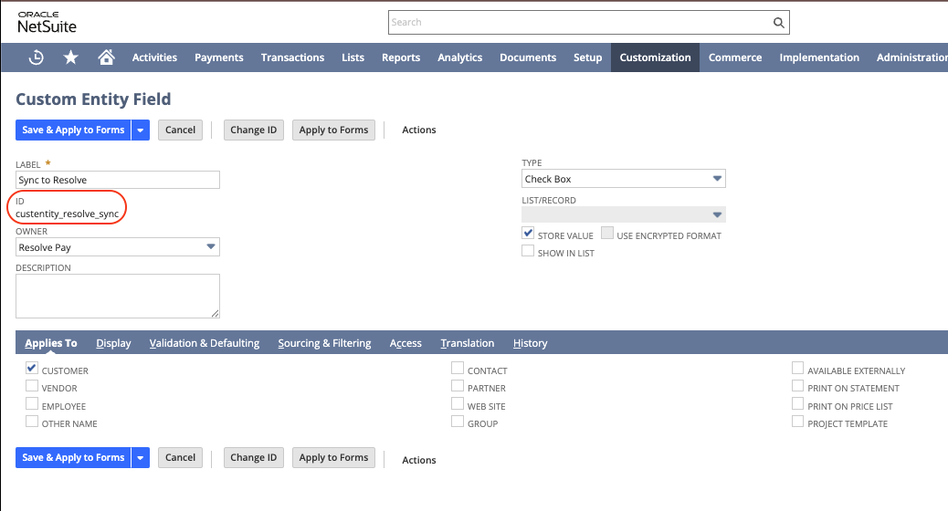The width and height of the screenshot is (948, 511).
Task: Click the Label field containing Sync to Resolve
Action: pyautogui.click(x=117, y=180)
